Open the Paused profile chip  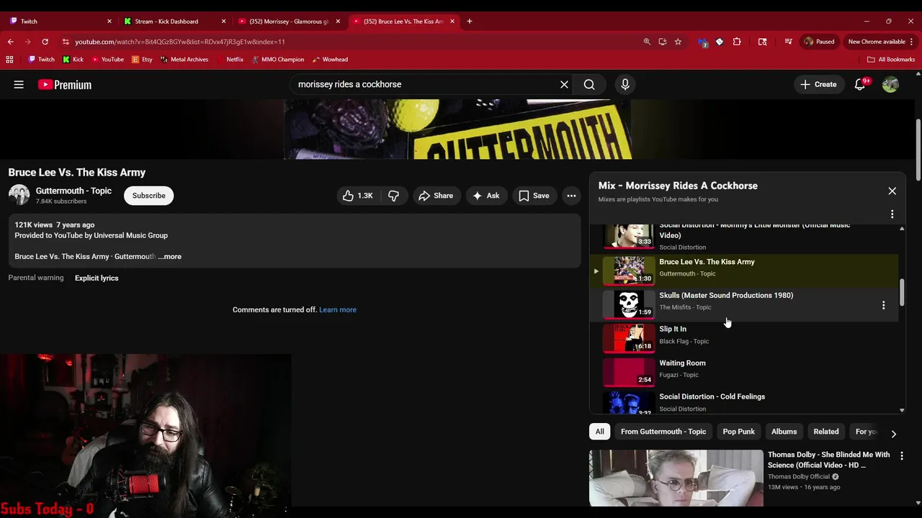tap(819, 42)
